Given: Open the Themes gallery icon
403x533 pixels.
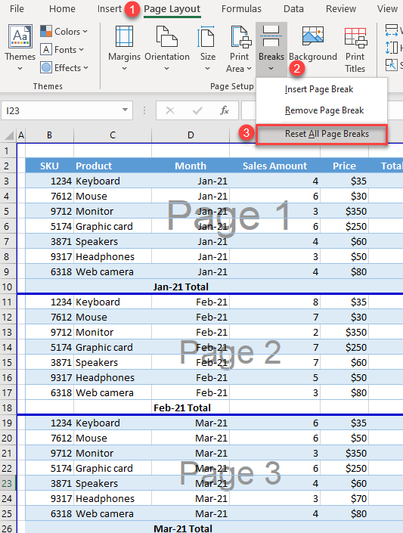Looking at the screenshot, I should tap(20, 36).
